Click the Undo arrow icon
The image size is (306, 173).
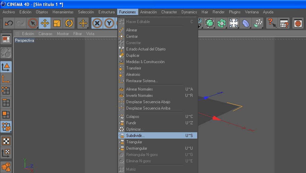pyautogui.click(x=9, y=23)
